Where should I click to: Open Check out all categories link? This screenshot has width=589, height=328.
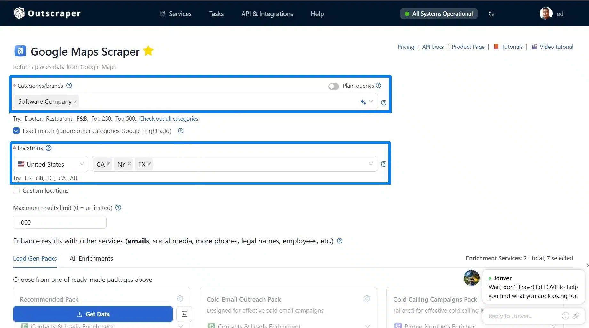[x=169, y=119]
